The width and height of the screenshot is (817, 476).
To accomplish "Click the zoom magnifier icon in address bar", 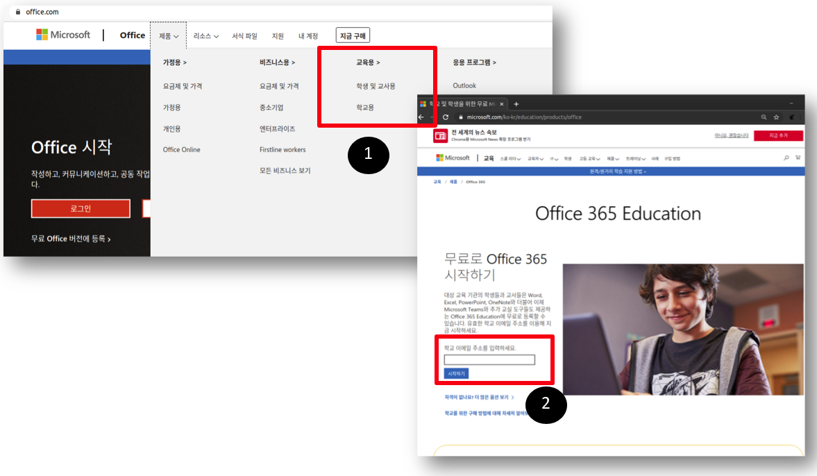I will [x=764, y=117].
